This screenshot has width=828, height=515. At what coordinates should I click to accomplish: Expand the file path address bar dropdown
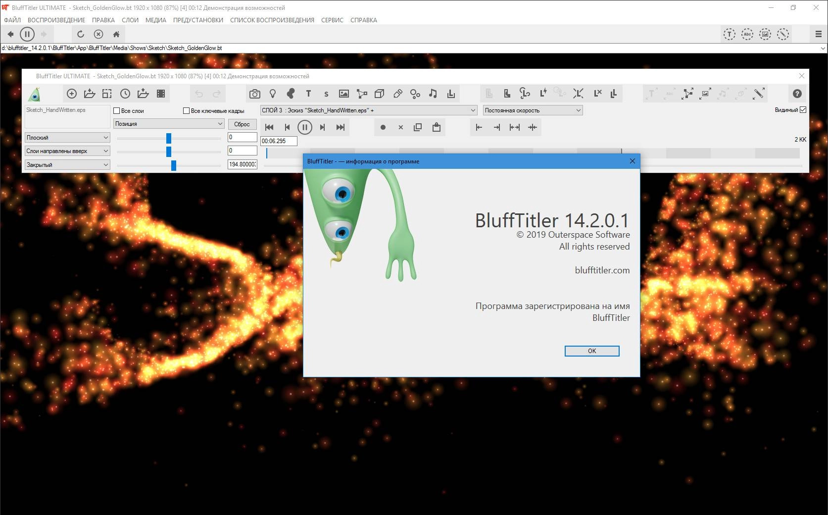pyautogui.click(x=823, y=48)
